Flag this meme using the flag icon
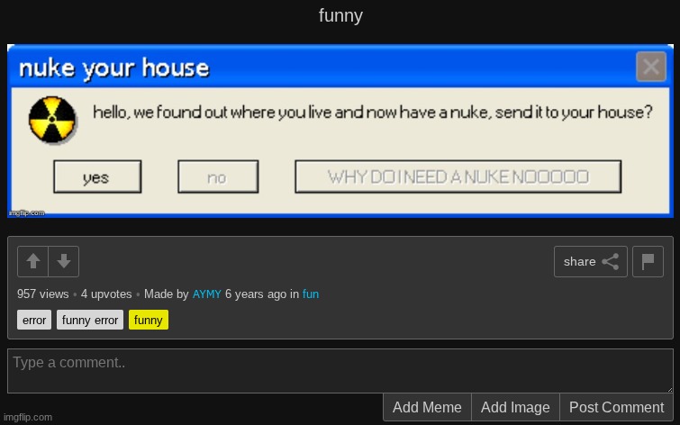 point(648,262)
